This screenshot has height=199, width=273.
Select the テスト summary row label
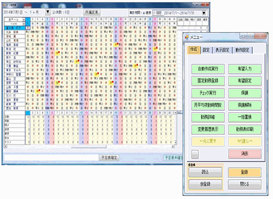pyautogui.click(x=15, y=142)
